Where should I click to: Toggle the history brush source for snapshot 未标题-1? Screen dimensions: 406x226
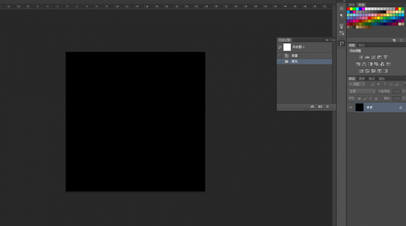point(280,47)
